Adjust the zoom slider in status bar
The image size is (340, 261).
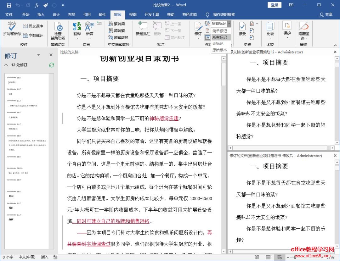click(296, 257)
